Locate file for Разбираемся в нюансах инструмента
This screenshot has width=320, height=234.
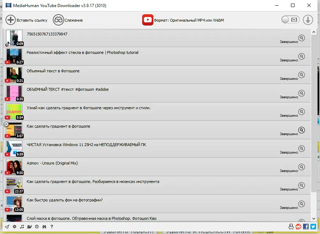pyautogui.click(x=302, y=185)
